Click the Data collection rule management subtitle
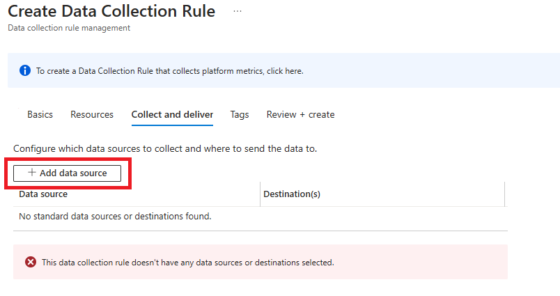The height and width of the screenshot is (296, 560). tap(69, 28)
